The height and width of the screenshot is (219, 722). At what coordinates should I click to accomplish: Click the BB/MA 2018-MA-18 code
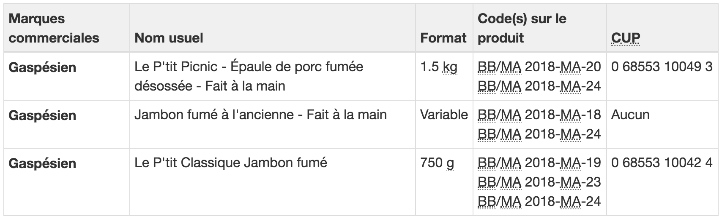click(x=539, y=115)
